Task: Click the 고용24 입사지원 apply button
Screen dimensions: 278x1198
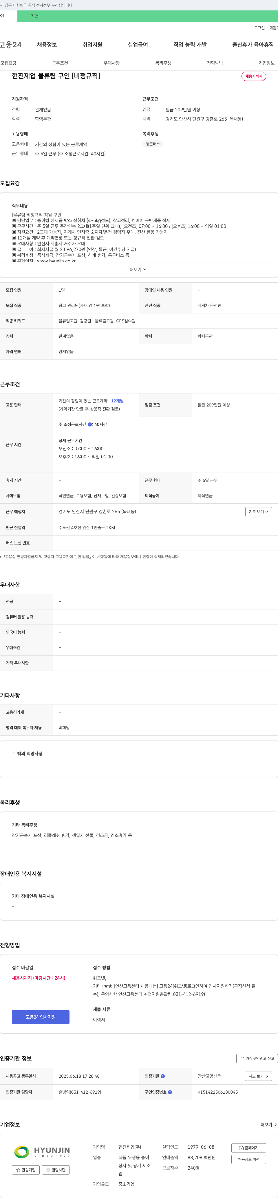Action: (41, 1017)
